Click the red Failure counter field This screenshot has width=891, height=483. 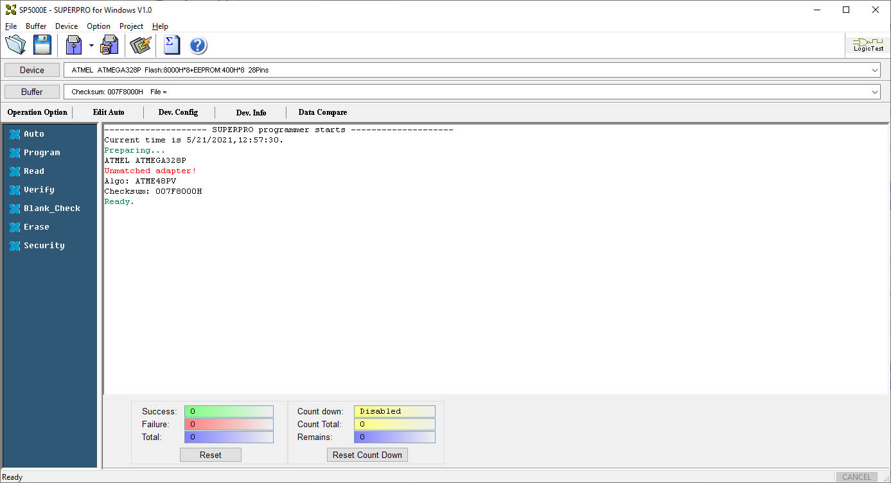pyautogui.click(x=229, y=424)
